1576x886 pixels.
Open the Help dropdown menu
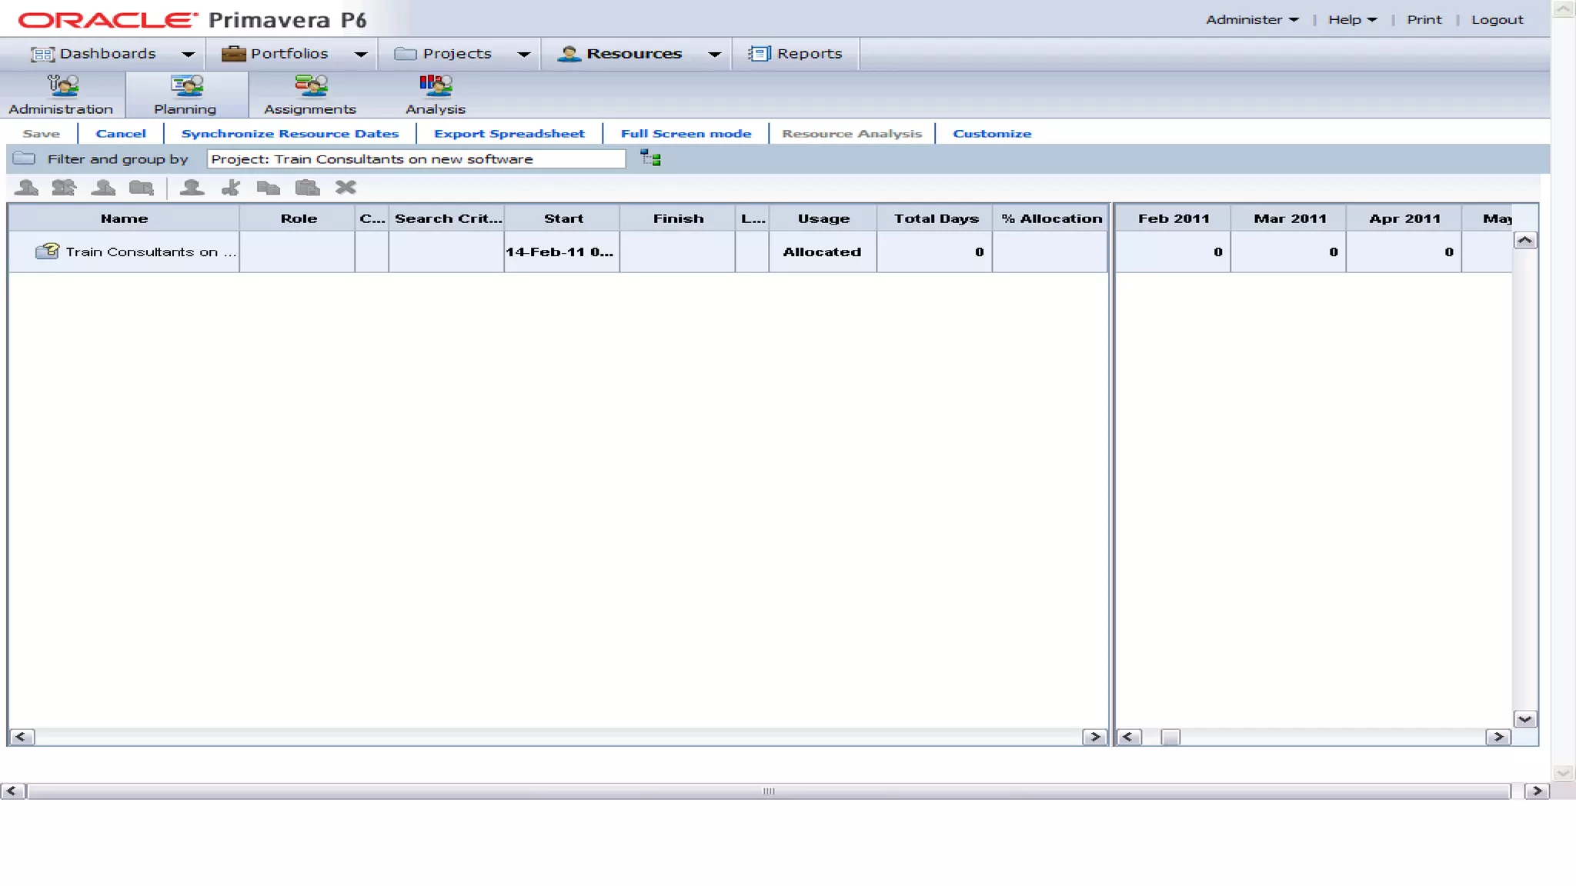click(x=1352, y=20)
